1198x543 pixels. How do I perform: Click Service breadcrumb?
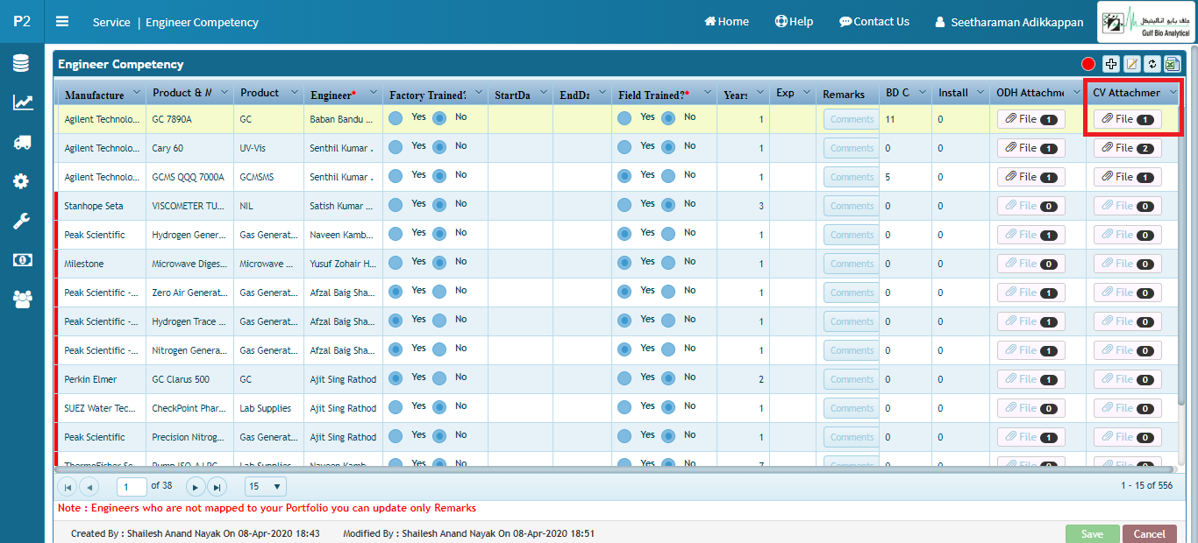tap(111, 23)
